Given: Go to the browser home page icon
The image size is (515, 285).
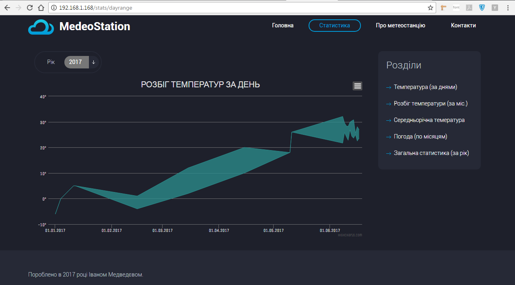Looking at the screenshot, I should (41, 8).
